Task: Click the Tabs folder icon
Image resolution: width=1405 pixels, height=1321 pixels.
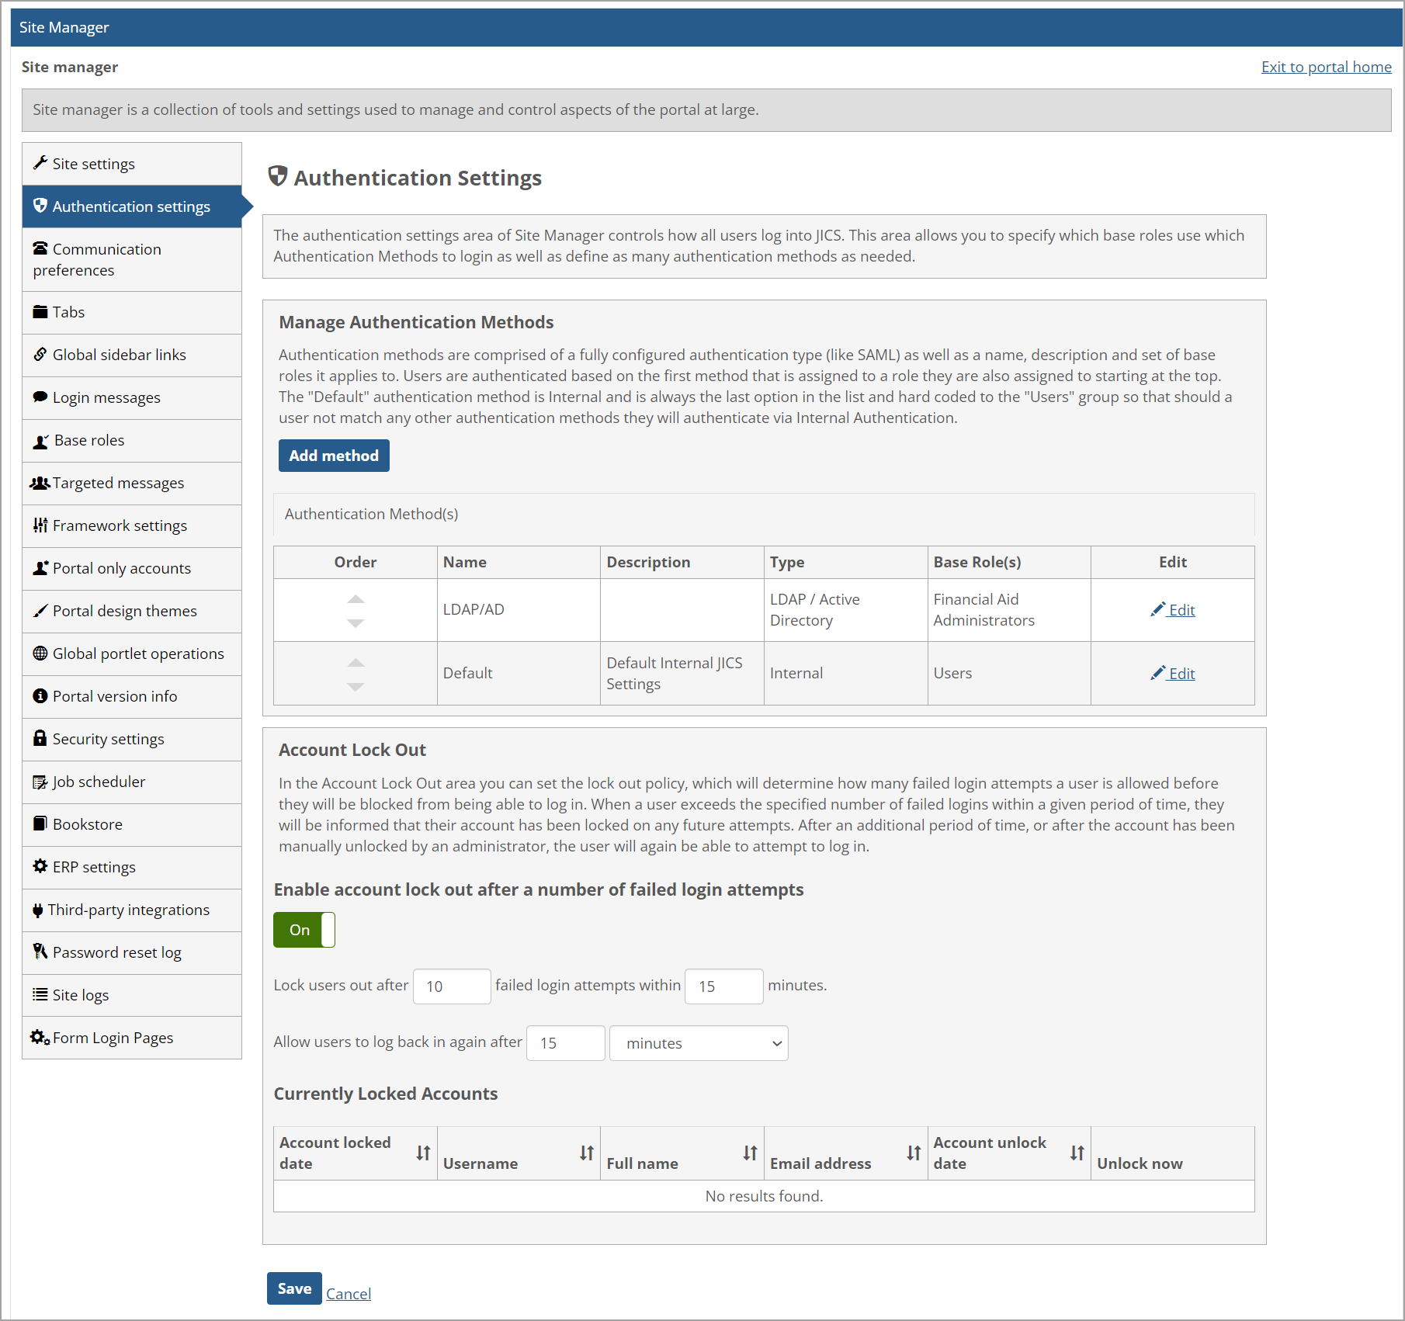Action: [x=40, y=311]
